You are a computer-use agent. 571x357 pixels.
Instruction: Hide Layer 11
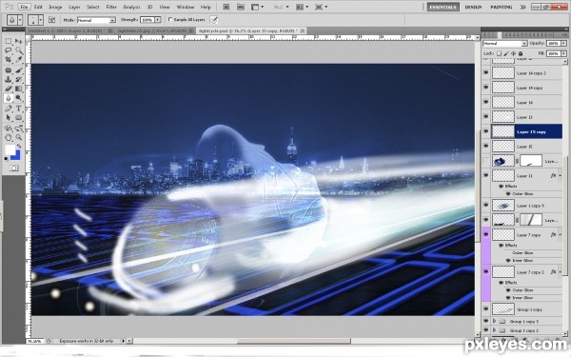click(x=485, y=175)
